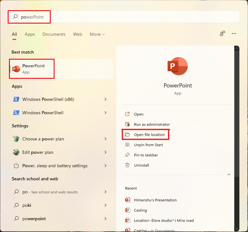Collapse the actions list with the up chevron
The image size is (248, 232).
[x=229, y=175]
